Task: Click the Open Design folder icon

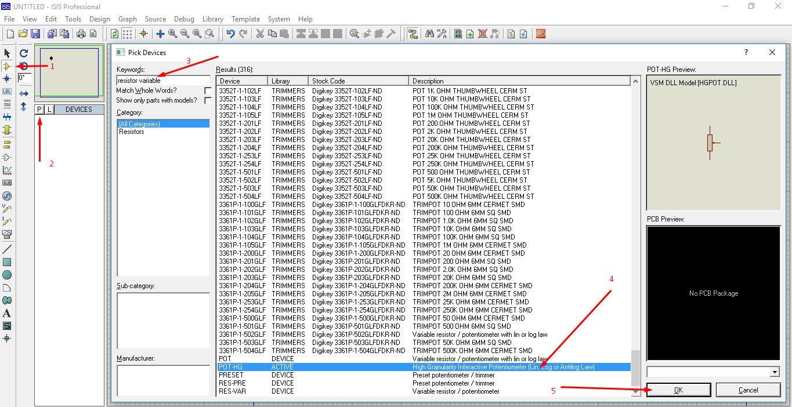Action: (x=23, y=34)
